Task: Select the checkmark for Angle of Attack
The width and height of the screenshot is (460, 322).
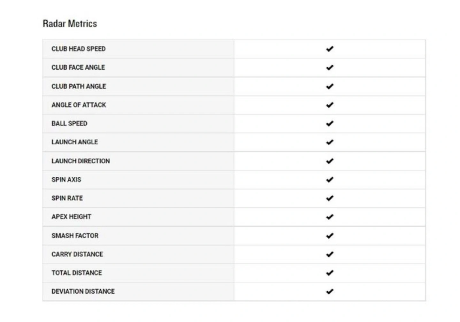Action: [330, 105]
